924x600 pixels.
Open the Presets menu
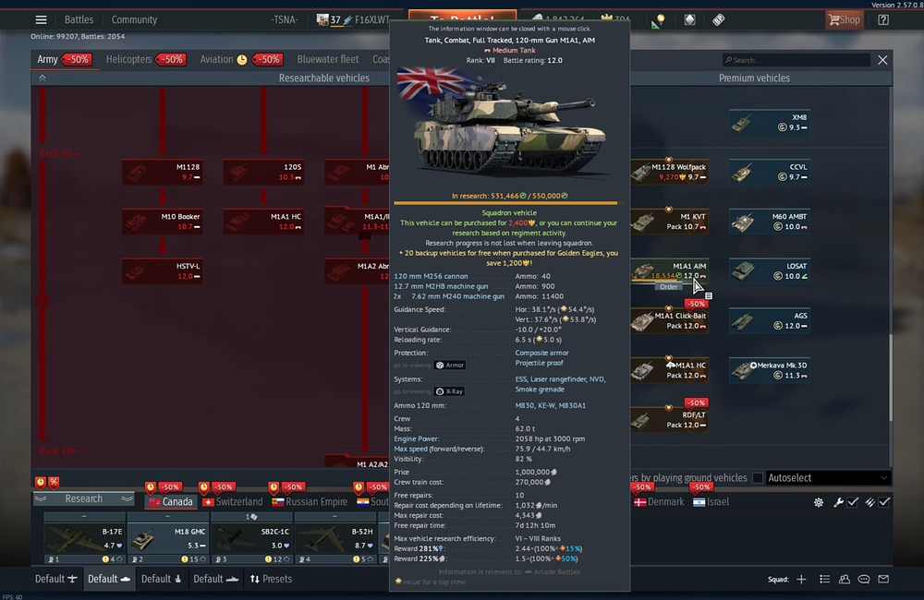pos(271,579)
